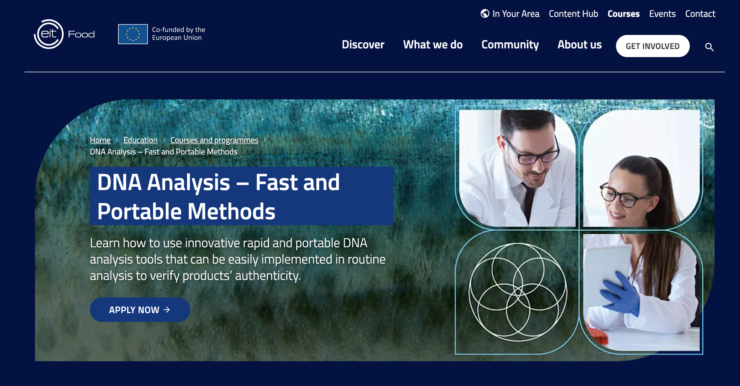Viewport: 740px width, 386px height.
Task: Click the arrow inside Apply Now button
Action: coord(167,309)
